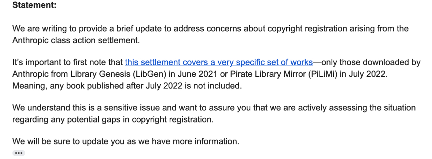Open the 'this settlement covers a very specific set of works' link
Screen dimensions: 432x159
coord(219,62)
